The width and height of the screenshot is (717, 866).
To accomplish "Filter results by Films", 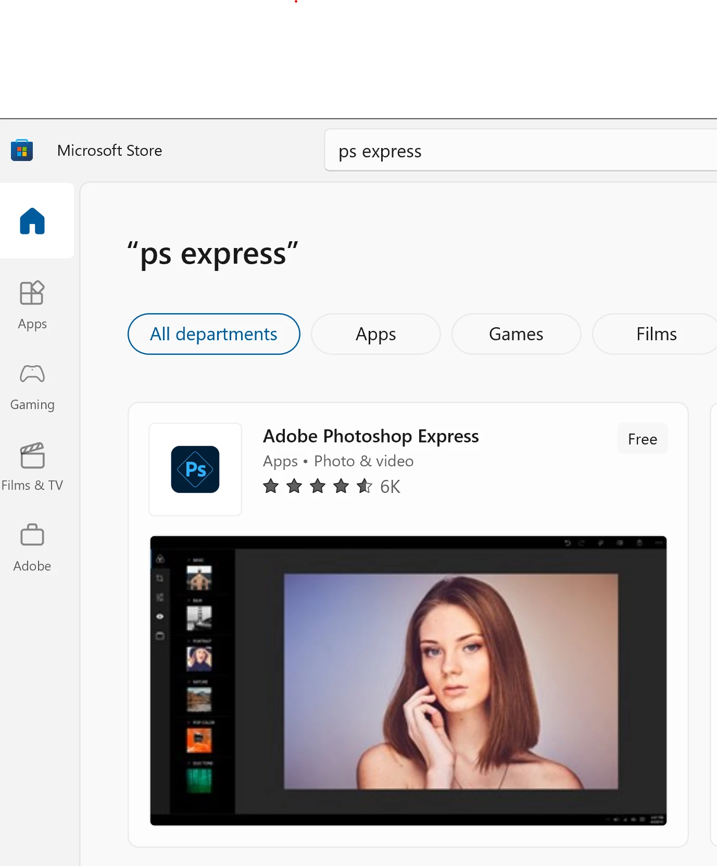I will pos(656,334).
